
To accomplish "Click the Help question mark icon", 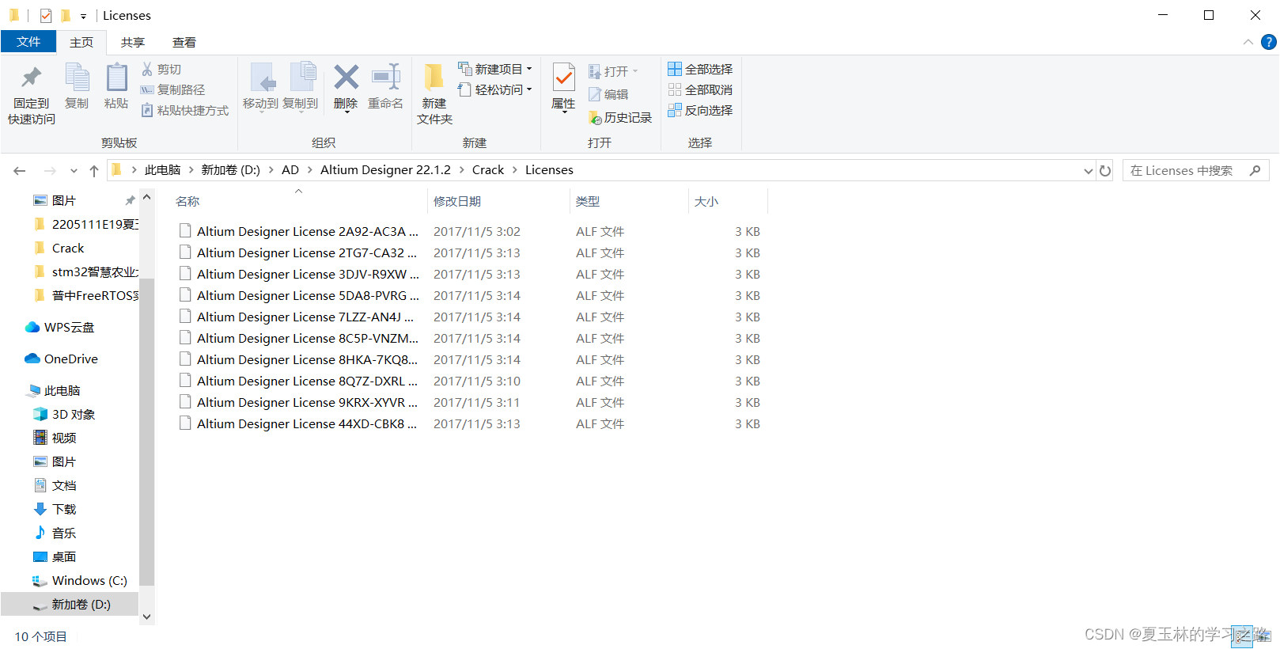I will 1268,42.
